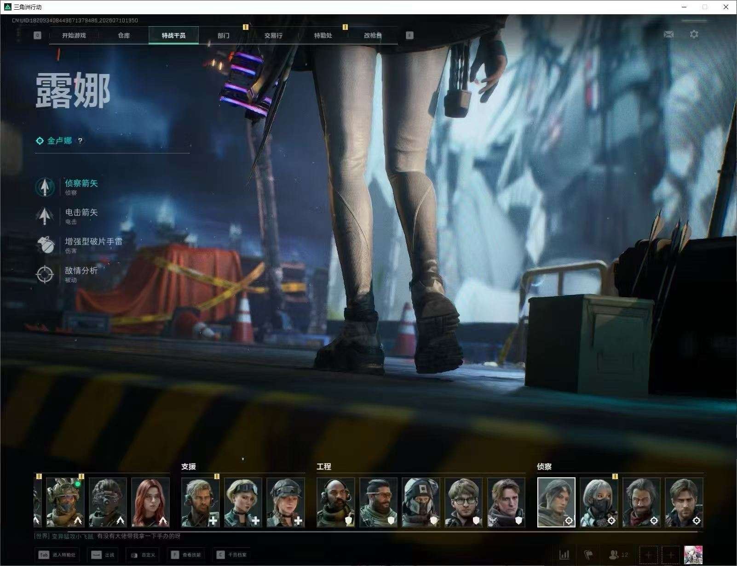Click the 进入特勤处 button
This screenshot has width=737, height=566.
[57, 555]
